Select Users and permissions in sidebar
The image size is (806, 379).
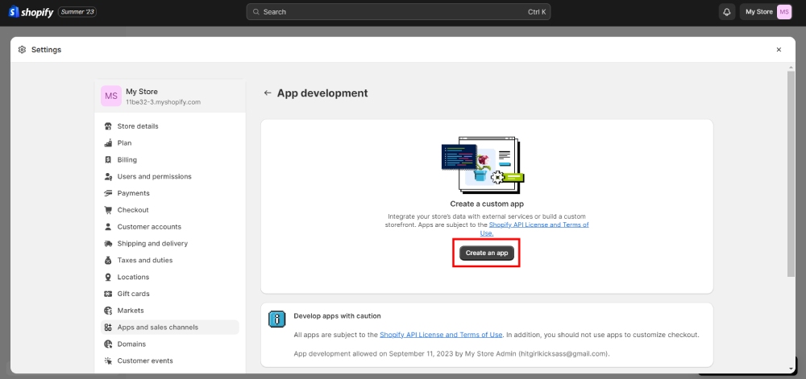pos(154,176)
